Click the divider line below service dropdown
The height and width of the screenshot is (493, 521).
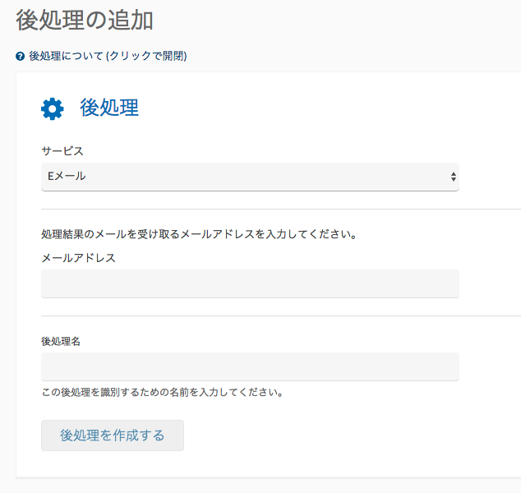(281, 210)
